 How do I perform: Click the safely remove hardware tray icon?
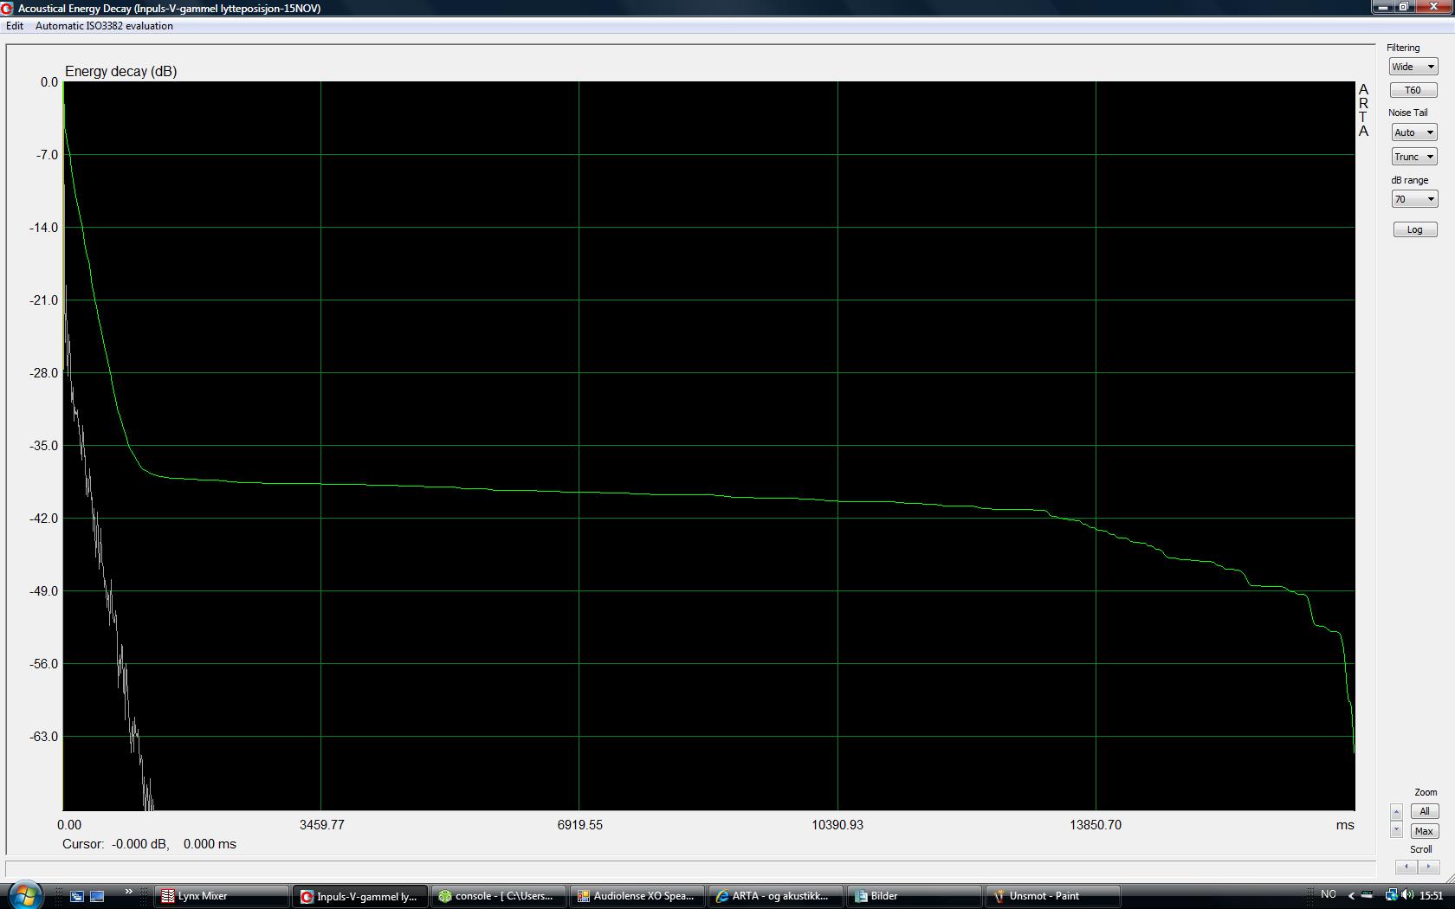[1367, 895]
